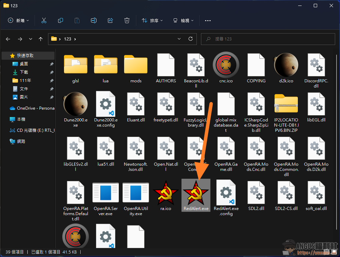Go up one folder level
340x257 pixels.
pyautogui.click(x=40, y=39)
